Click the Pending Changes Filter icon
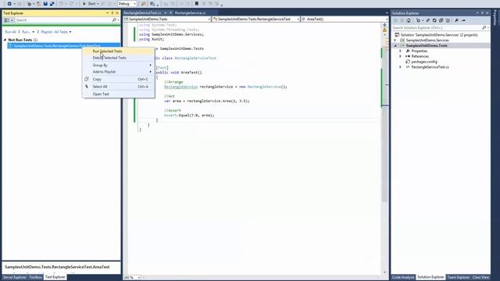Image resolution: width=500 pixels, height=281 pixels. (420, 20)
